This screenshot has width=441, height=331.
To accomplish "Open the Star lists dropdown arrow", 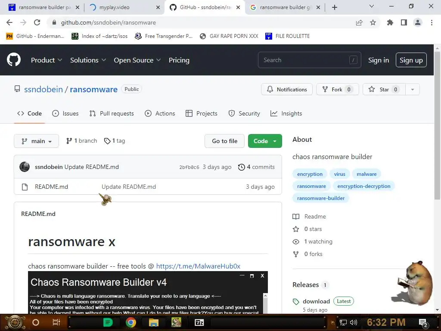I will pyautogui.click(x=413, y=90).
